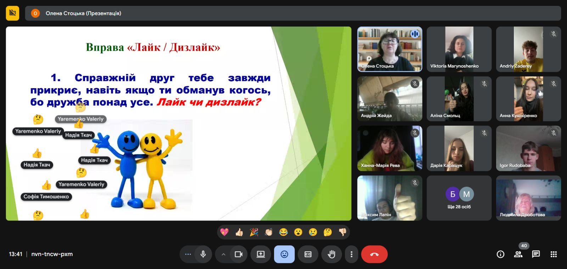This screenshot has width=567, height=269.
Task: Click the Софія Тимошенко reaction label
Action: pos(46,196)
